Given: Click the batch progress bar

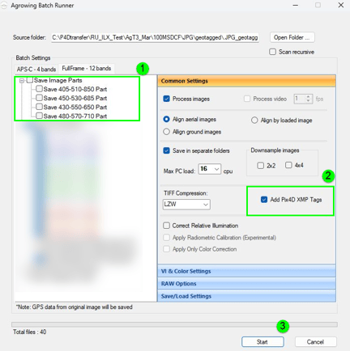Looking at the screenshot, I should [174, 324].
